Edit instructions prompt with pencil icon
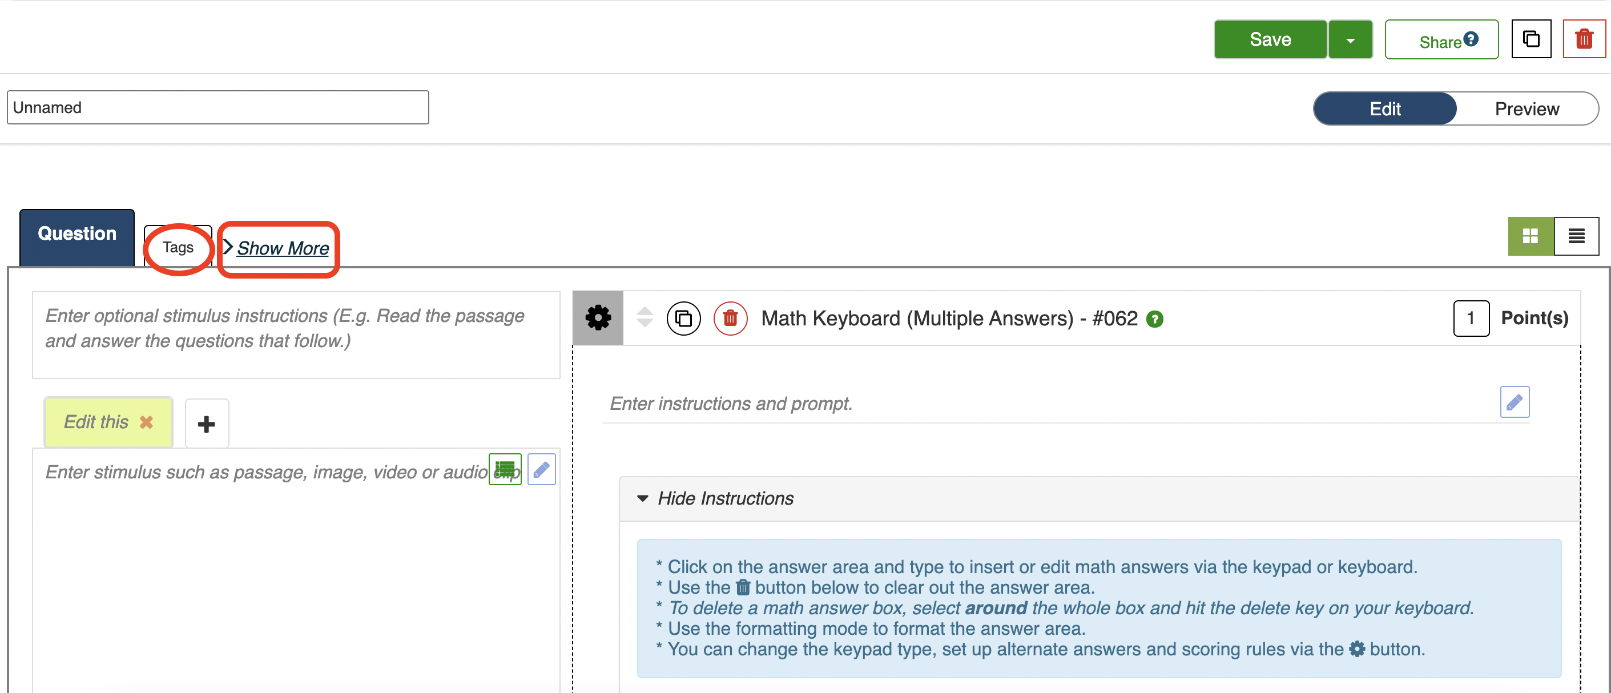 (1513, 402)
